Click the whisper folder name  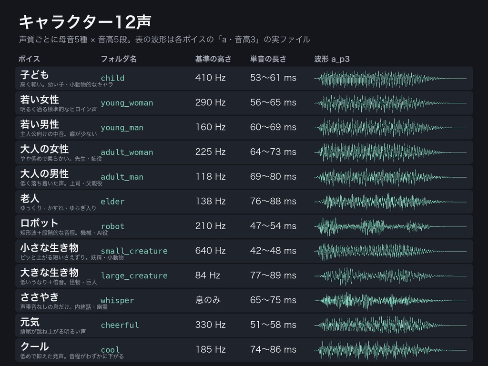pos(117,300)
